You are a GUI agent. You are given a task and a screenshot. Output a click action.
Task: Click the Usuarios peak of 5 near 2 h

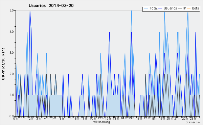[x=30, y=11]
